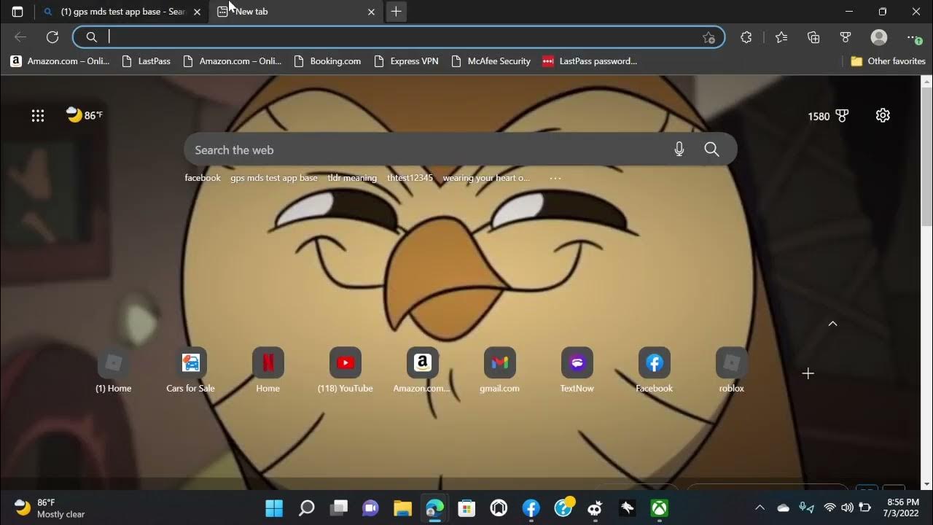Open the Collections icon
This screenshot has width=933, height=525.
pyautogui.click(x=813, y=37)
